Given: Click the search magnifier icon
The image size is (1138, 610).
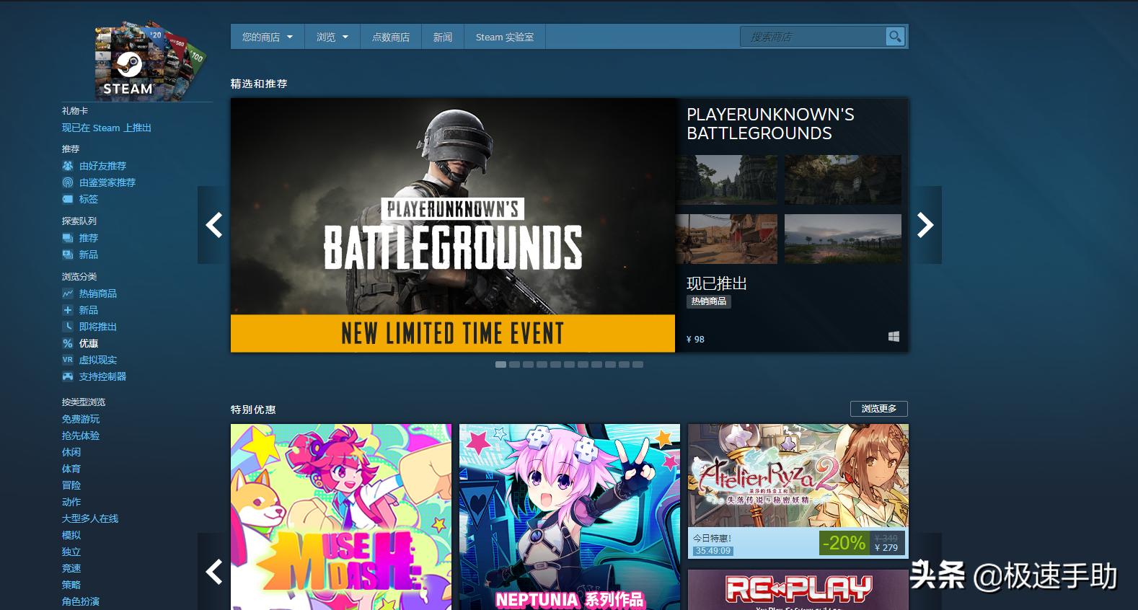Looking at the screenshot, I should pyautogui.click(x=894, y=37).
